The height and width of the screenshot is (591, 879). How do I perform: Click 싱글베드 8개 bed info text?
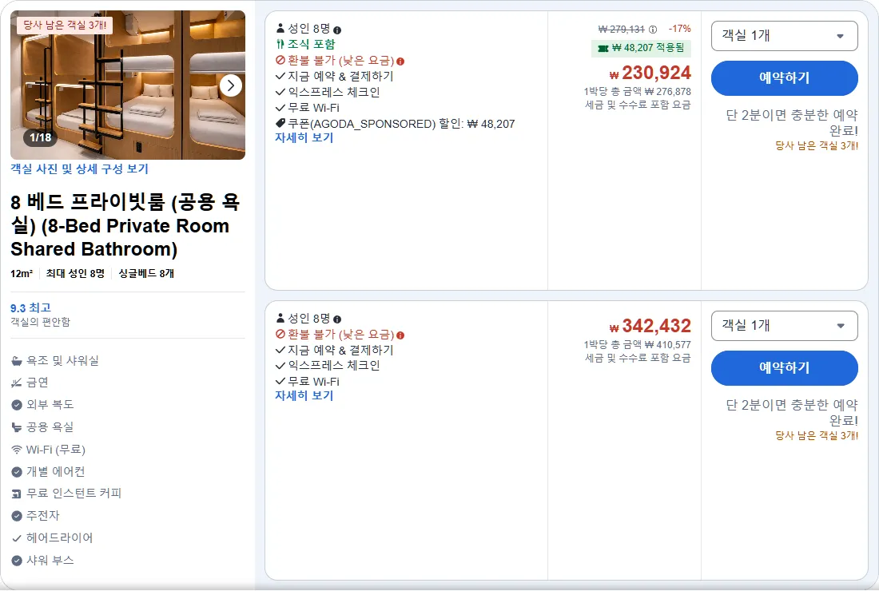click(146, 273)
